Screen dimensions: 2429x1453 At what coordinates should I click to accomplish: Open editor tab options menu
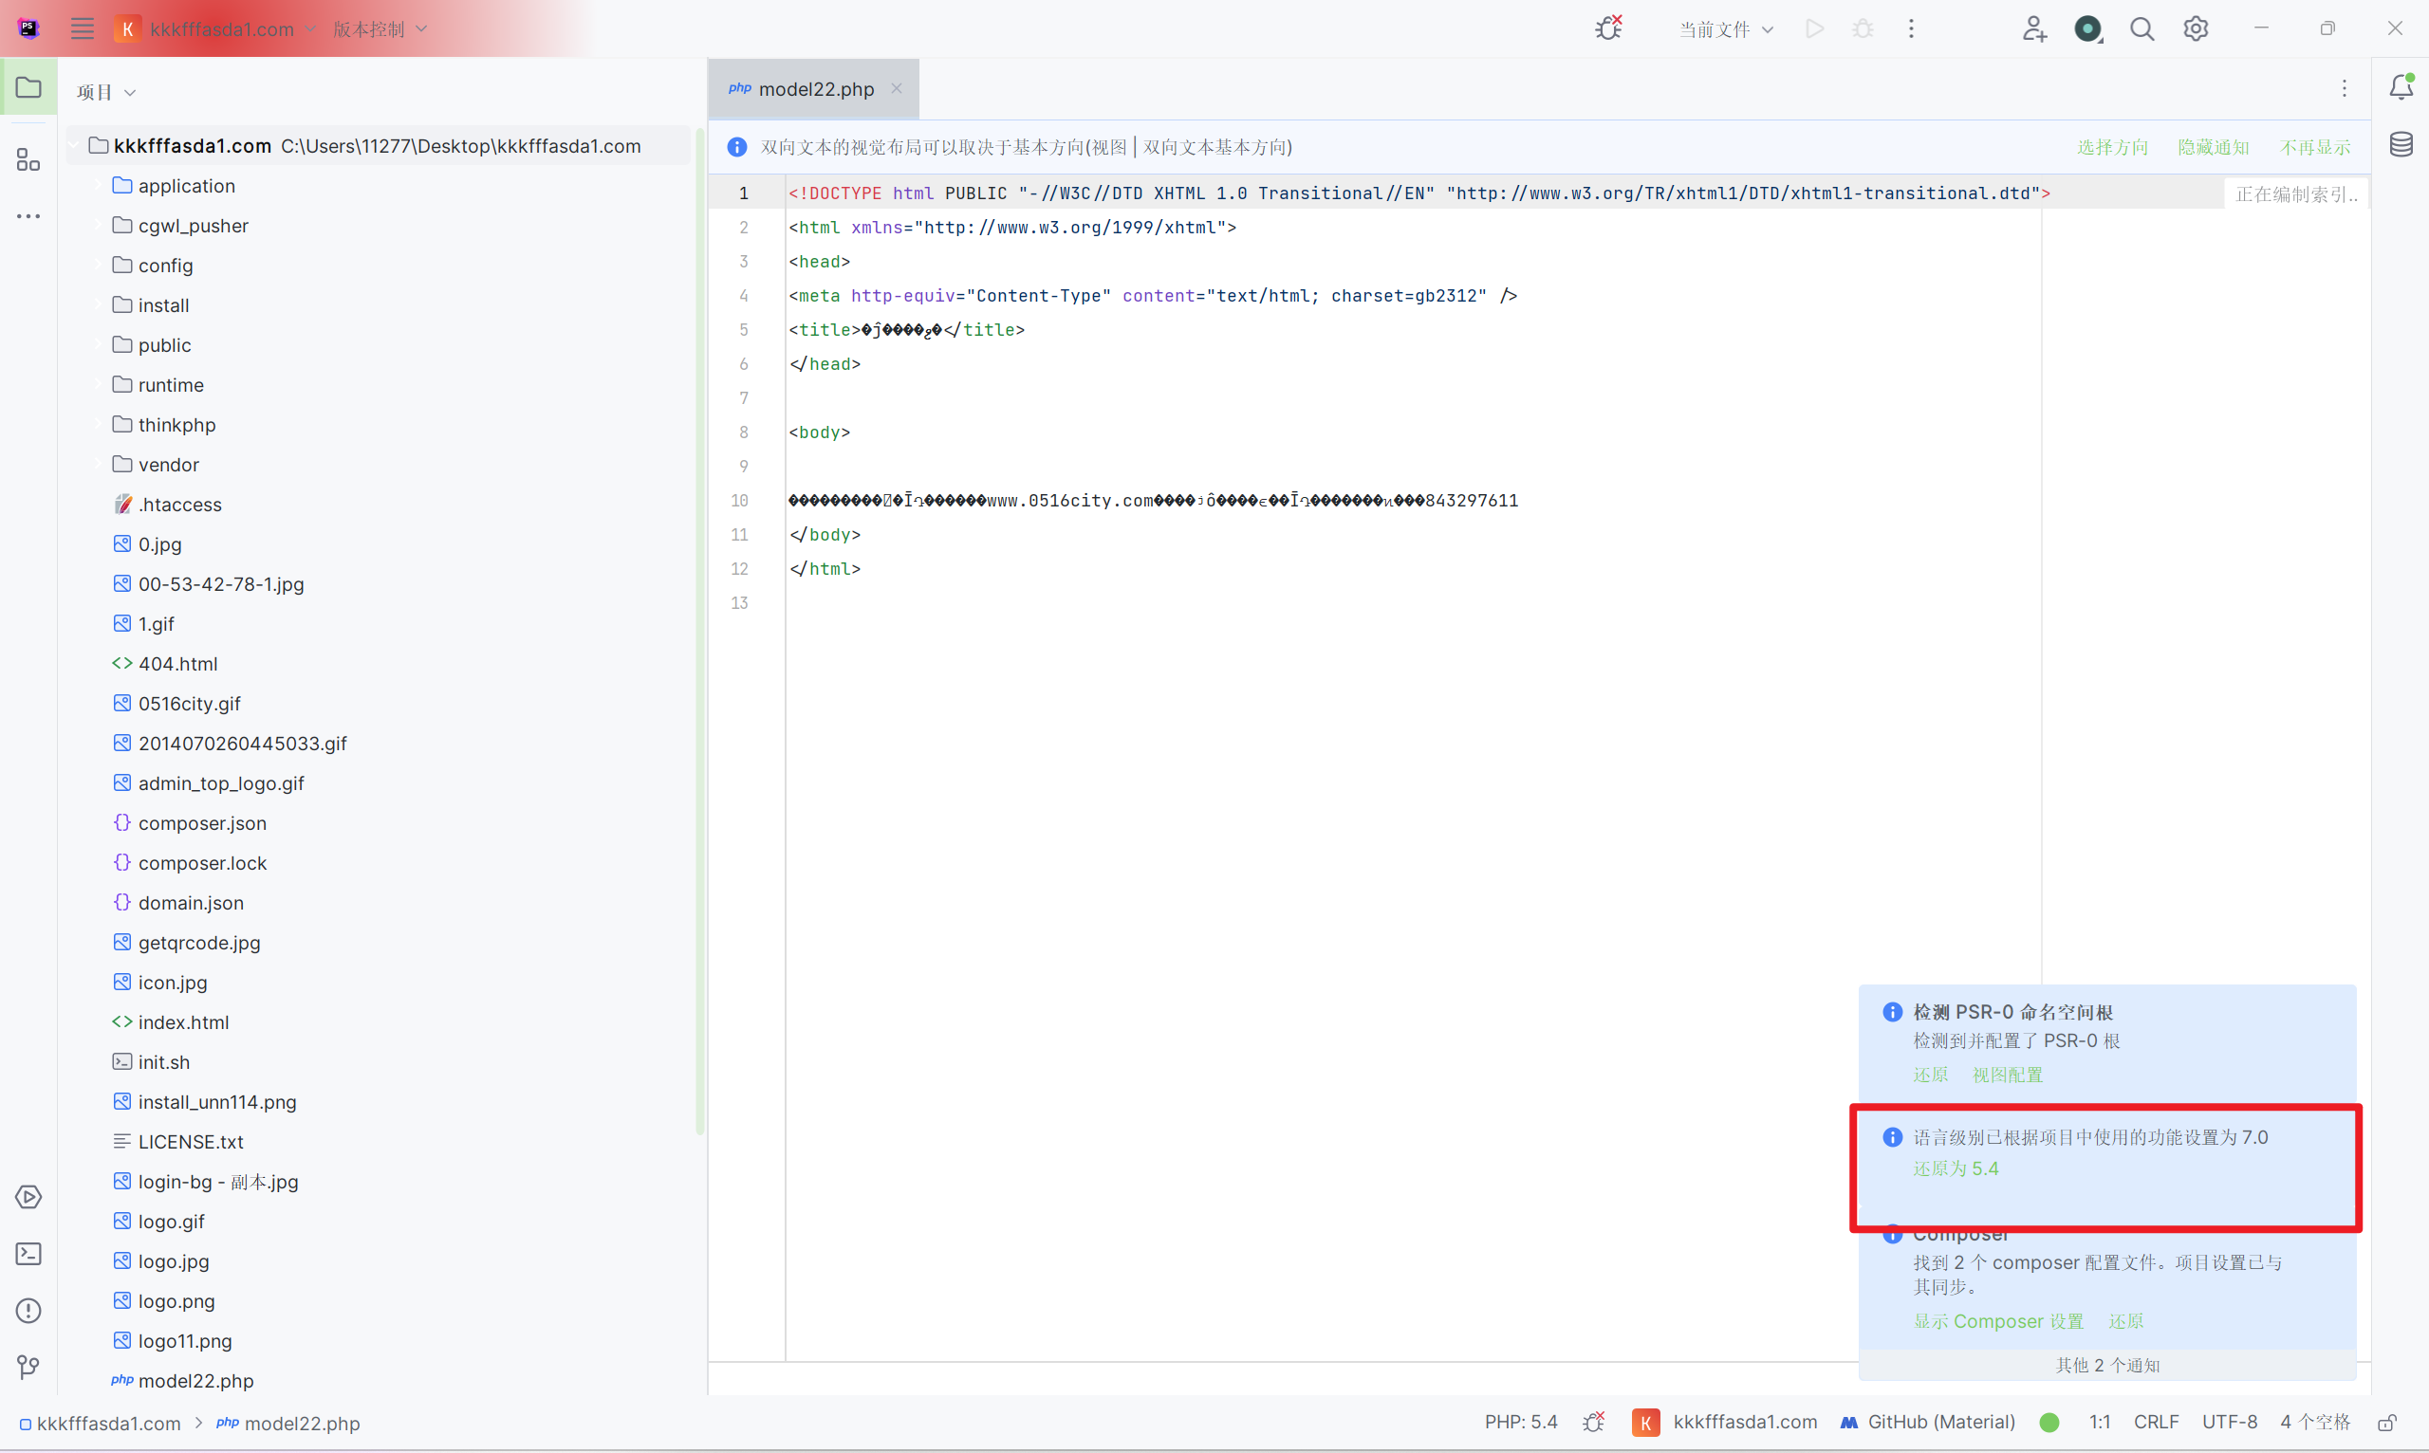click(2344, 88)
